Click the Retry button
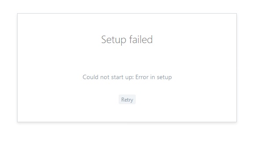This screenshot has width=257, height=160. pyautogui.click(x=127, y=99)
